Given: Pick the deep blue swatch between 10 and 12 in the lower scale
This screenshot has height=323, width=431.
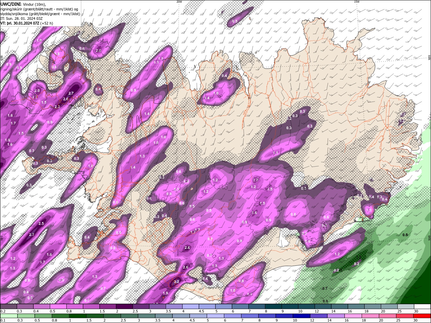Looking at the screenshot, I should point(302,316).
